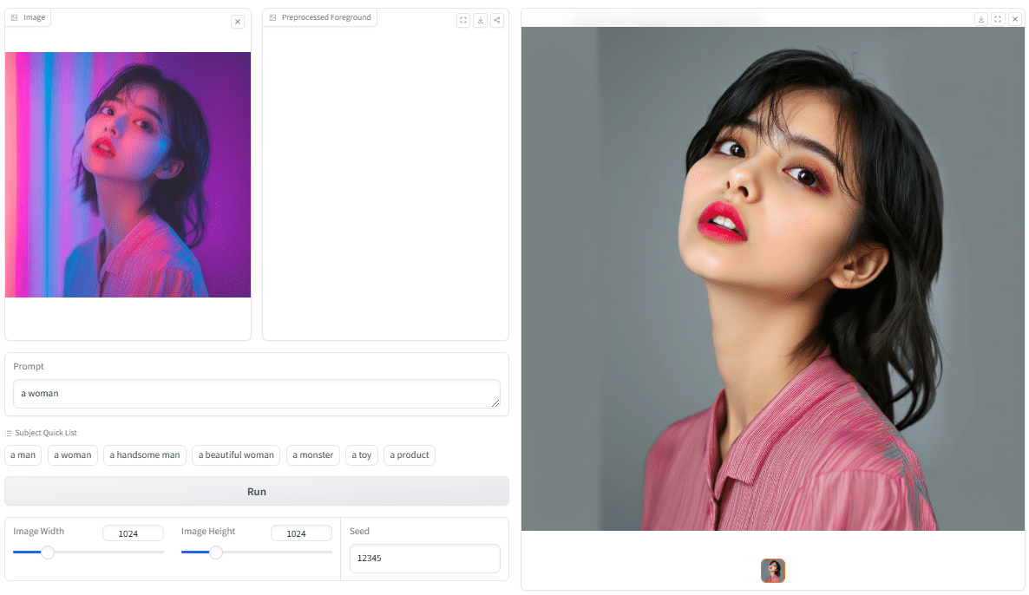The height and width of the screenshot is (595, 1029).
Task: Click the Image Height slider handle
Action: click(216, 552)
